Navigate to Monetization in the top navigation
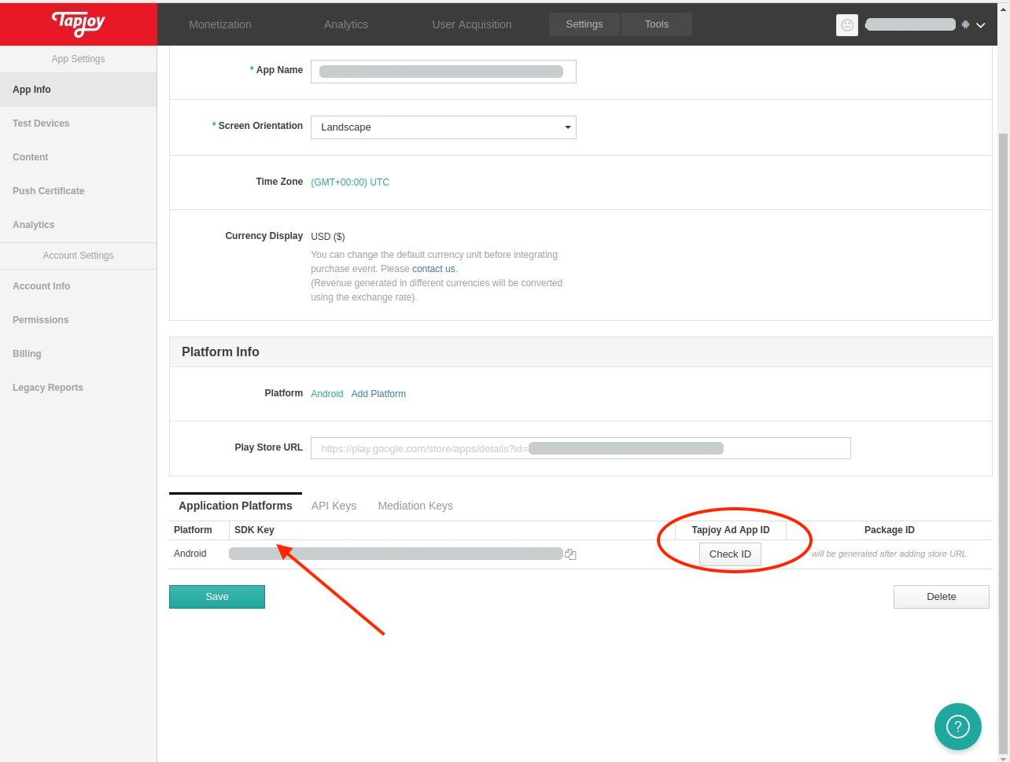The width and height of the screenshot is (1010, 762). pyautogui.click(x=219, y=24)
